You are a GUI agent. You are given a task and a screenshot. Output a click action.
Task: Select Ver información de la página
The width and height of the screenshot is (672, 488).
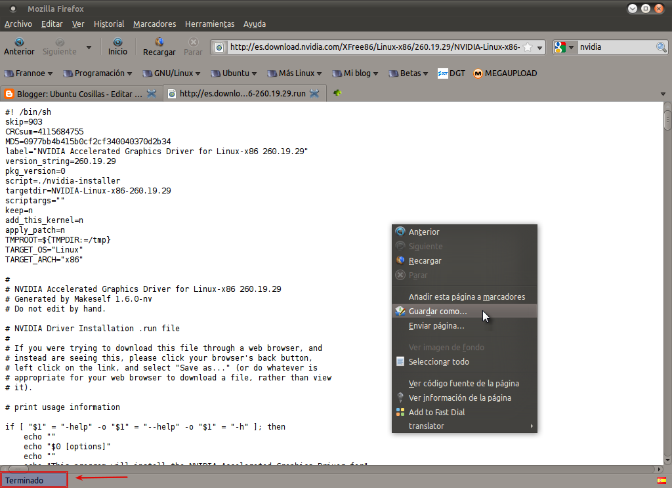pos(464,398)
